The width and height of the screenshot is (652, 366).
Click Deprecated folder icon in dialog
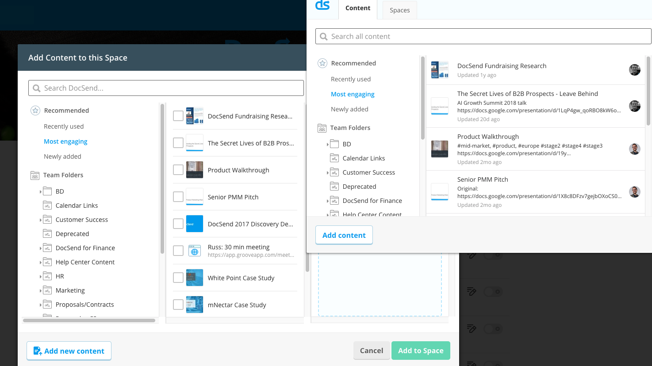[47, 234]
